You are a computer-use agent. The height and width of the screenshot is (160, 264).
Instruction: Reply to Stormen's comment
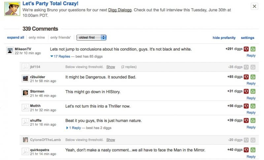pyautogui.click(x=251, y=98)
